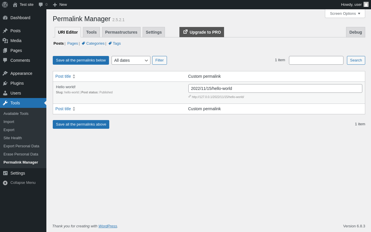Select the Posts subsection link
Viewport: 371px width, 232px height.
[x=59, y=43]
